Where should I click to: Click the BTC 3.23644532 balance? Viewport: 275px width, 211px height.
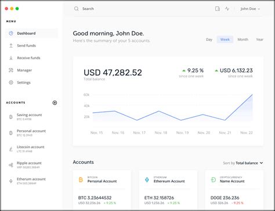95,198
